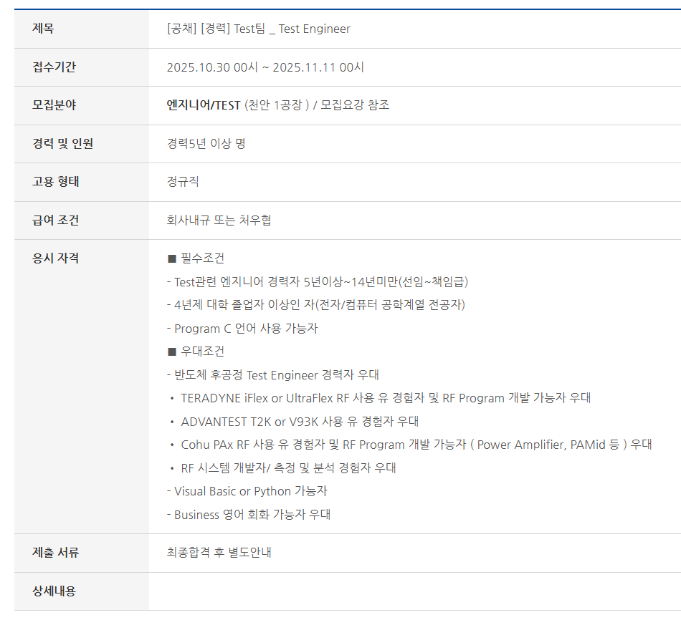Click the '■ 필수조건' heading
This screenshot has width=681, height=620.
(196, 258)
